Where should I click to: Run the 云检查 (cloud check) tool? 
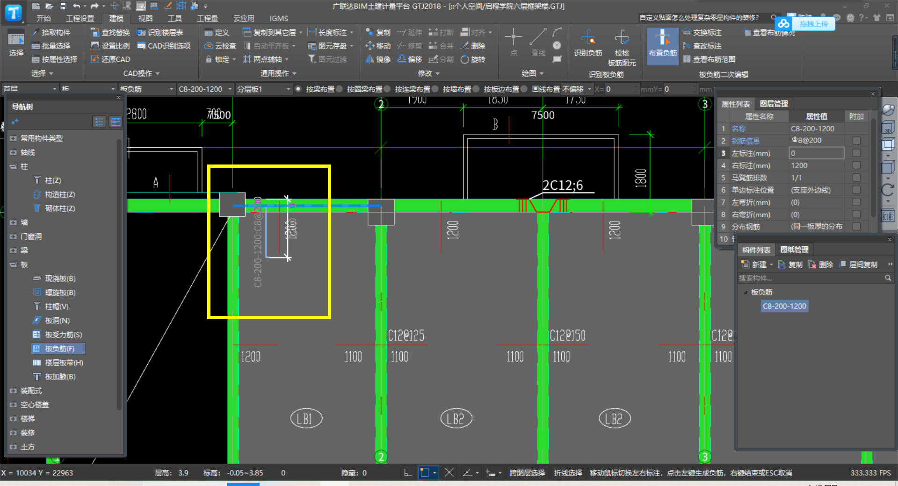pyautogui.click(x=220, y=46)
